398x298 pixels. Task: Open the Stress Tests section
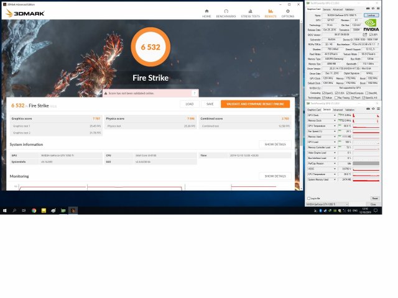[250, 12]
